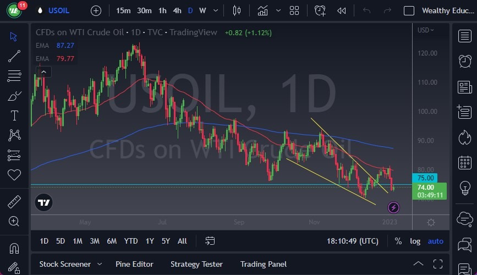
Task: Select the text annotation tool
Action: point(14,116)
